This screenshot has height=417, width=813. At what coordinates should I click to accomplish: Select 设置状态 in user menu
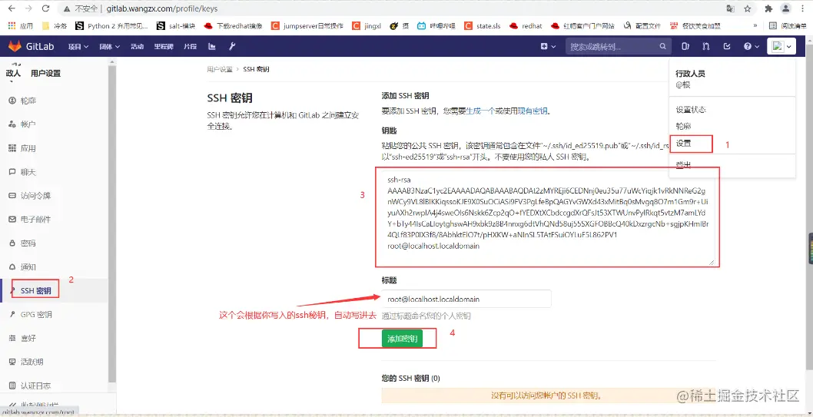click(x=691, y=110)
